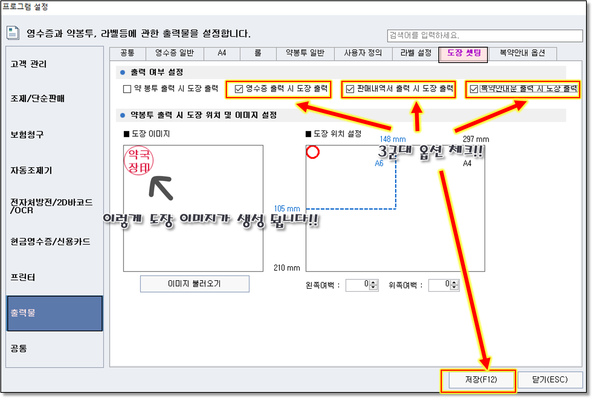
Task: Increase the 위쪽여백 value with up arrow
Action: (455, 283)
